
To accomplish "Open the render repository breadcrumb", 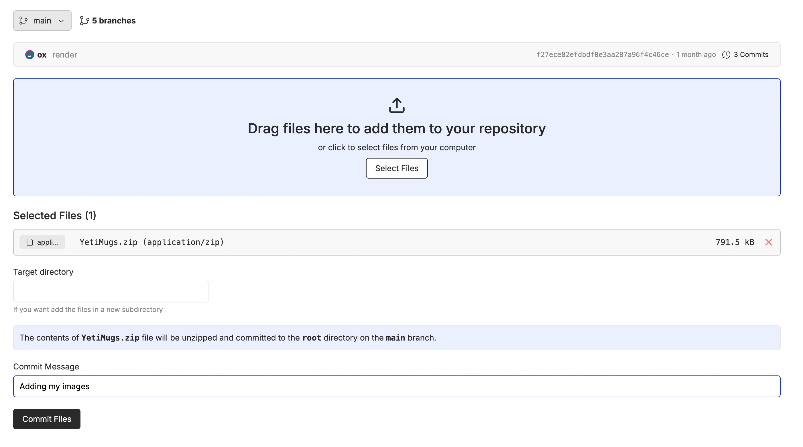I will 65,54.
